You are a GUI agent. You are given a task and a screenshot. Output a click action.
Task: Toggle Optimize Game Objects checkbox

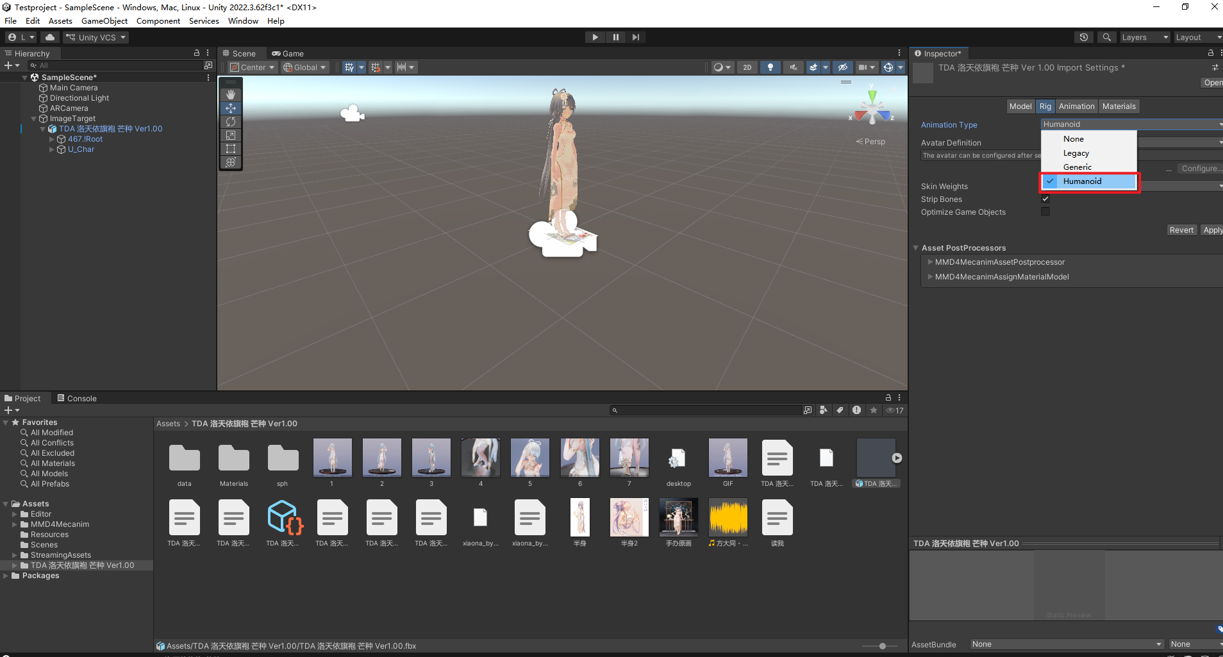point(1045,212)
